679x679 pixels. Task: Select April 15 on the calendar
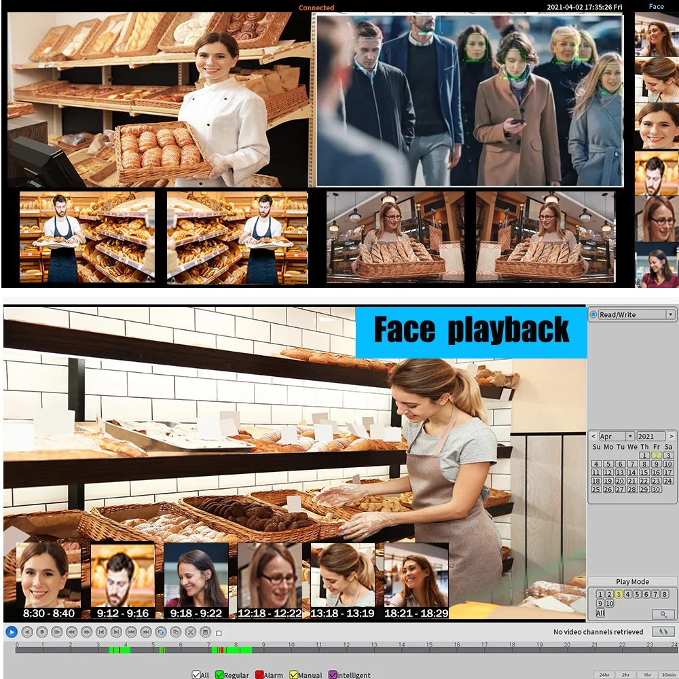[644, 473]
